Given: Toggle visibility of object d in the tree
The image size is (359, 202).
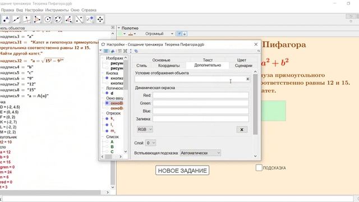Looking at the screenshot, I should coord(107,93).
